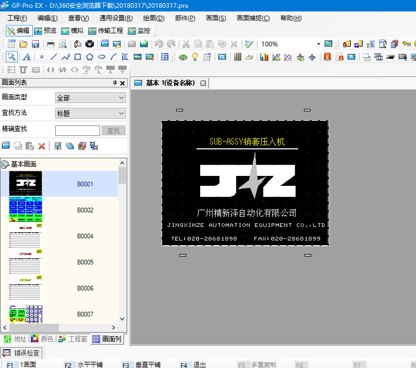
Task: Expand the 查找方法 dropdown showing 标题
Action: click(91, 113)
